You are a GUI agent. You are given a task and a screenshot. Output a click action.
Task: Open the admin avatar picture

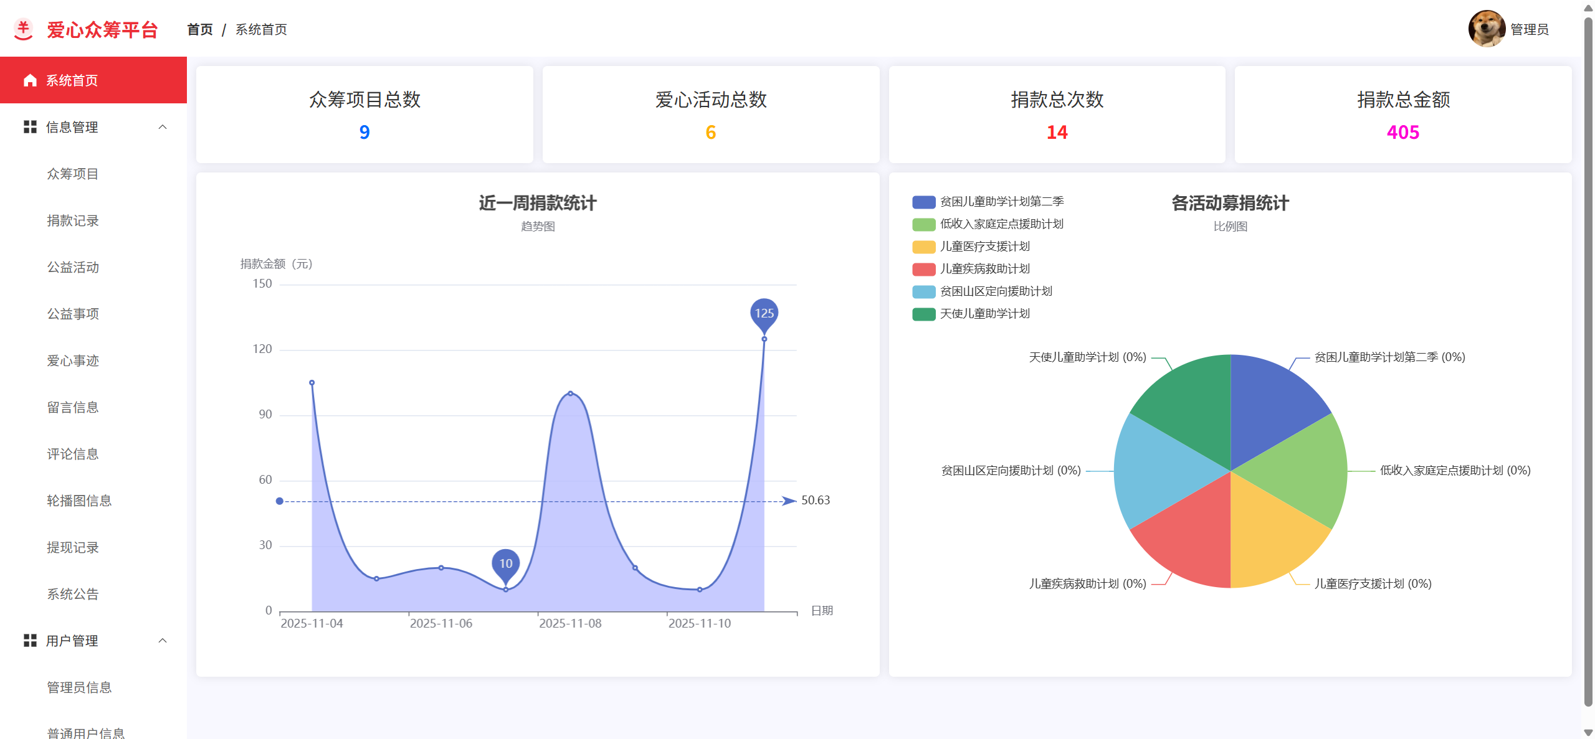1486,29
